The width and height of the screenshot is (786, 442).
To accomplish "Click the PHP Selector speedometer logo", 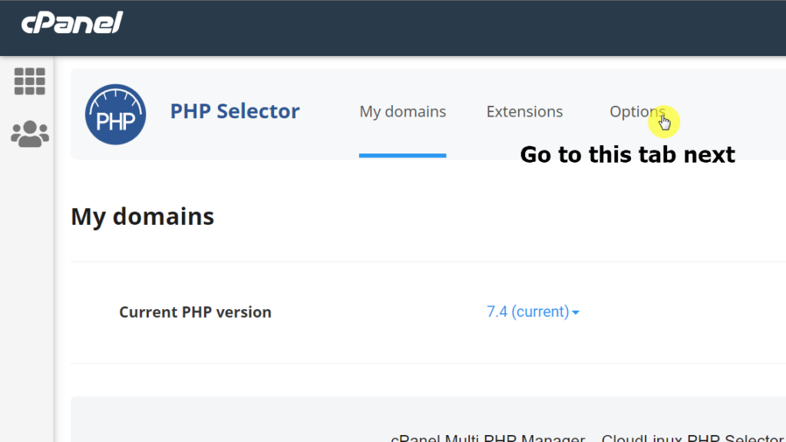I will click(115, 114).
